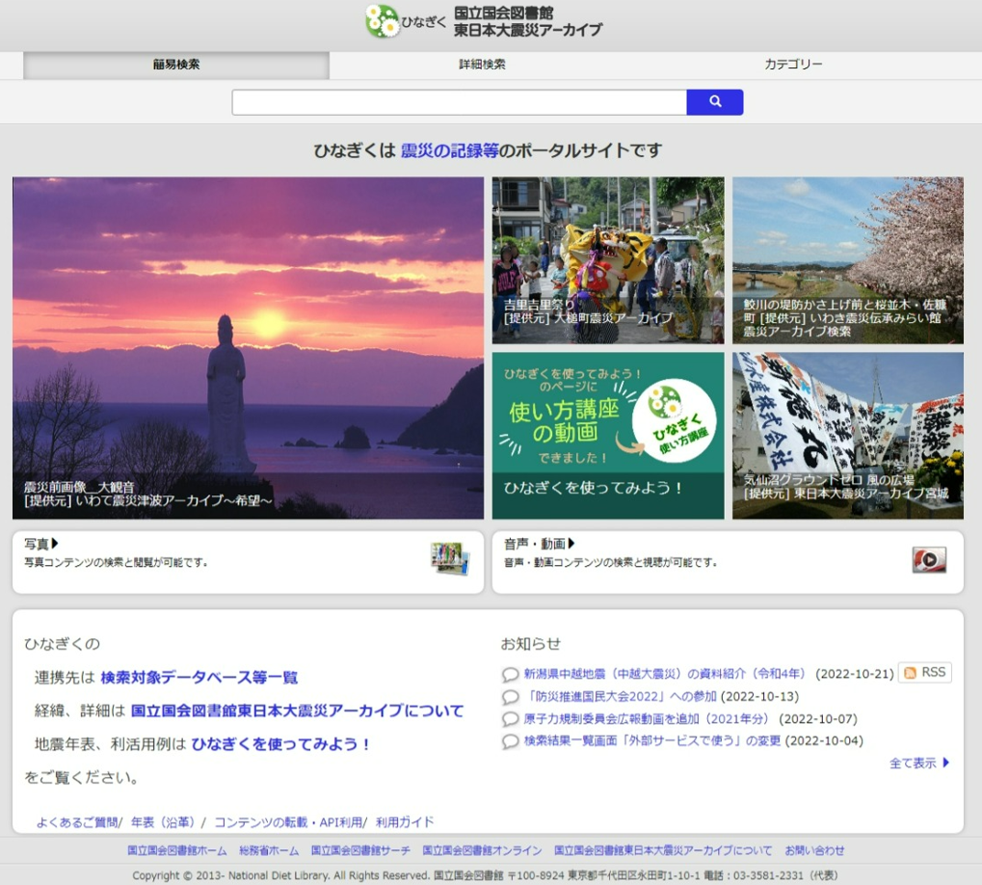The height and width of the screenshot is (885, 982).
Task: Follow the 震災の記録等 link in heading
Action: pyautogui.click(x=449, y=151)
